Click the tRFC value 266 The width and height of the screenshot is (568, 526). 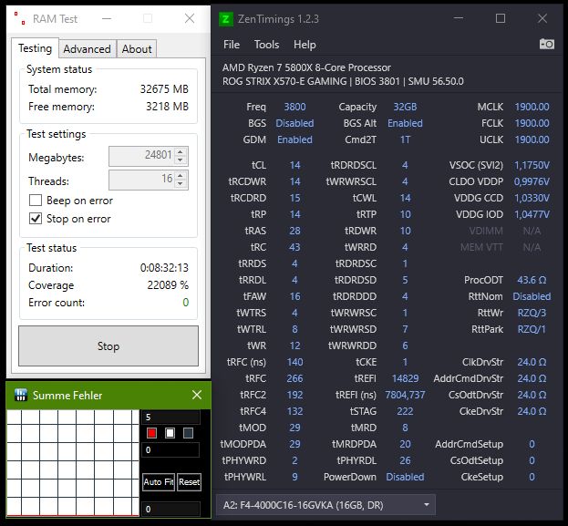[x=294, y=378]
